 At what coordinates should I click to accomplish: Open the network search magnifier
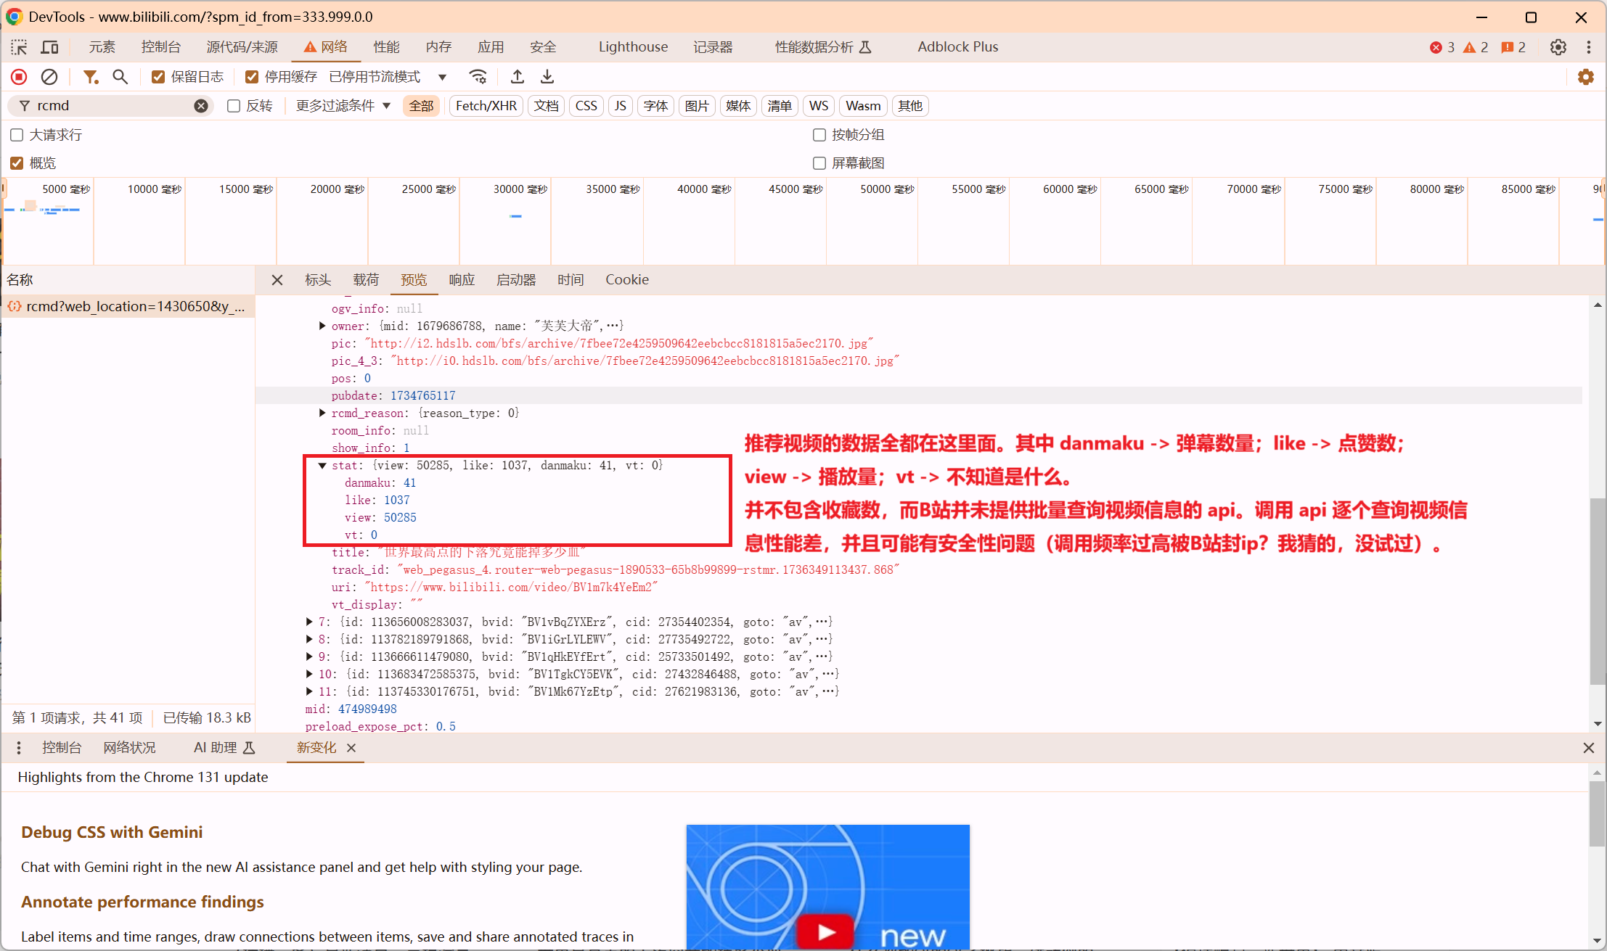click(120, 77)
